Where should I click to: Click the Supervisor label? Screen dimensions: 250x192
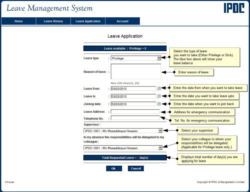point(92,125)
